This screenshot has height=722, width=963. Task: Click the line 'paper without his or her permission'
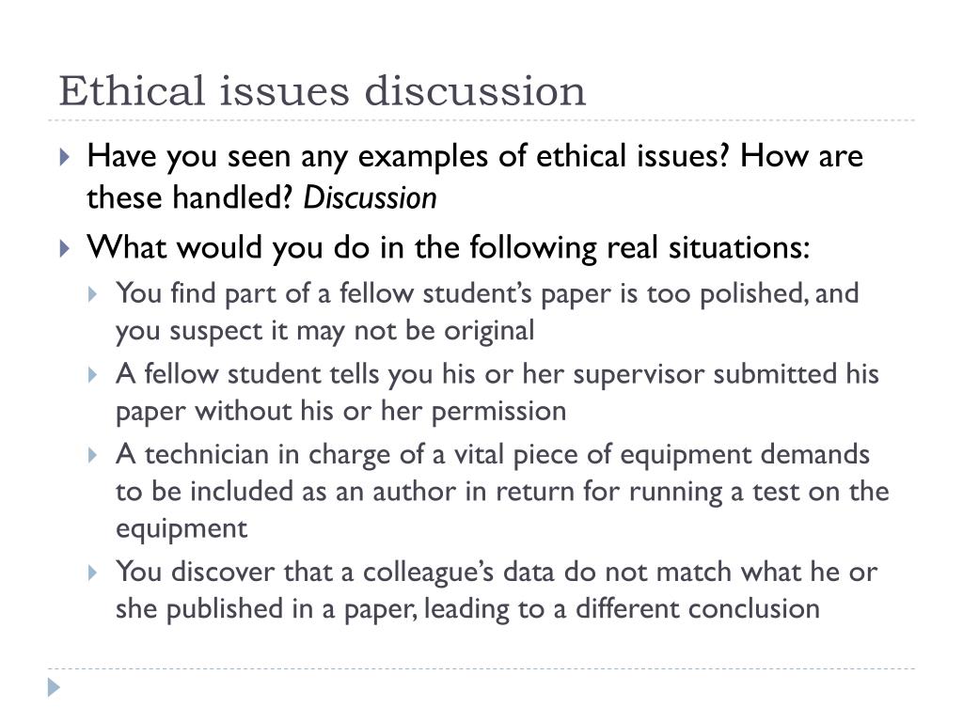[340, 412]
